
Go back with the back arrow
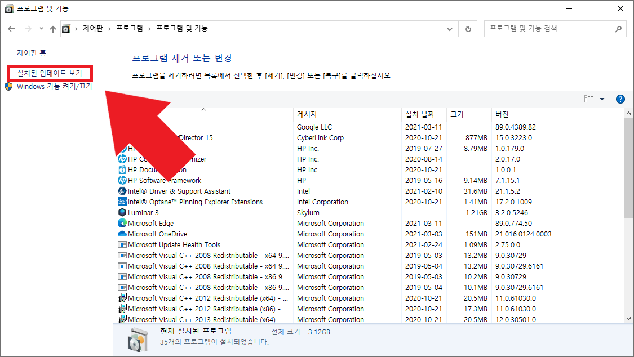(11, 29)
